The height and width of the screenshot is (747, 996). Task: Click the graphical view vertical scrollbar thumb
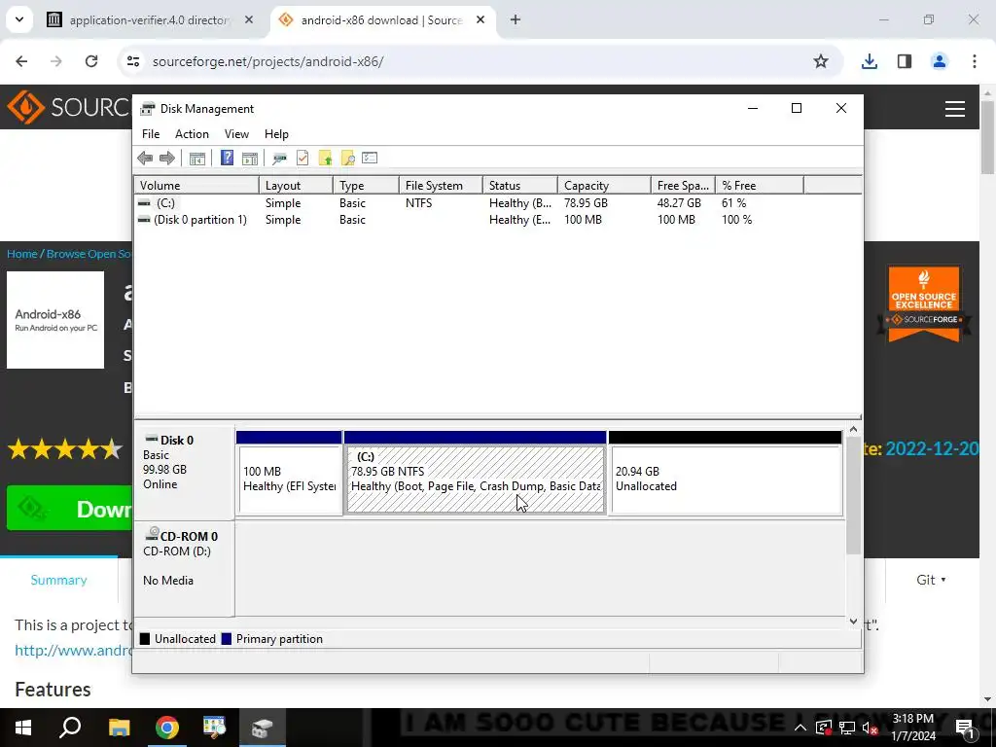[853, 495]
